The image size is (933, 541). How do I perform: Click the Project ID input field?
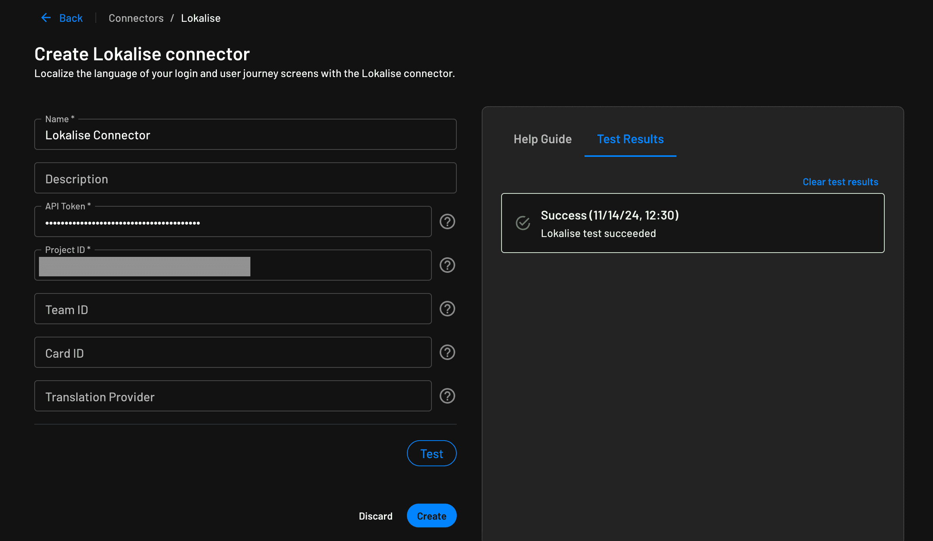(233, 265)
